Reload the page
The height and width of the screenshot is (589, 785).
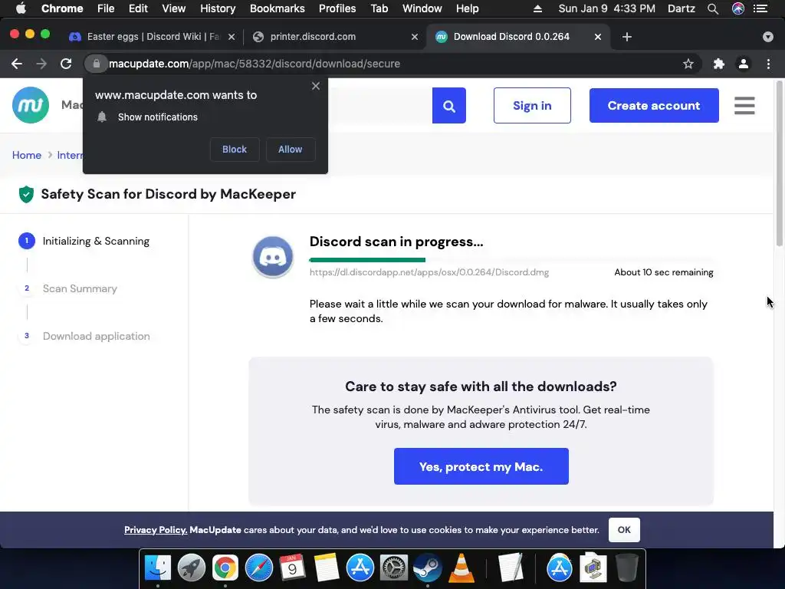coord(66,64)
